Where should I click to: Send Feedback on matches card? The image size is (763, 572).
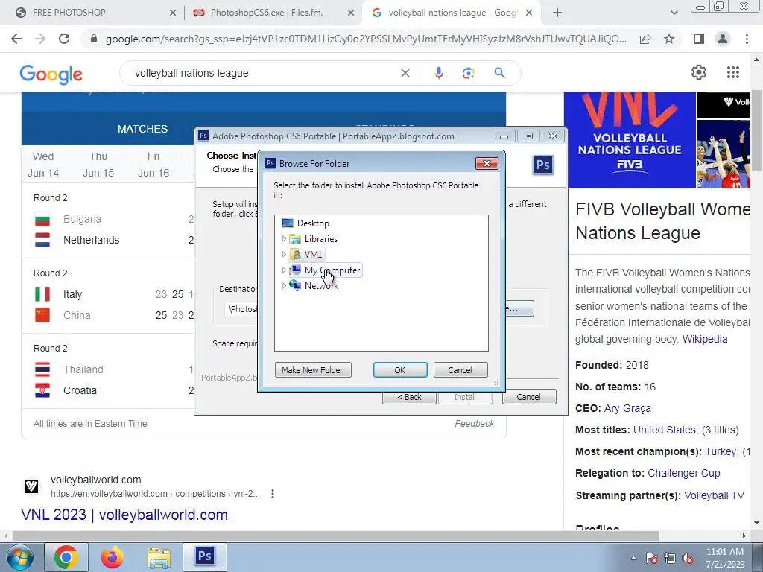[475, 424]
